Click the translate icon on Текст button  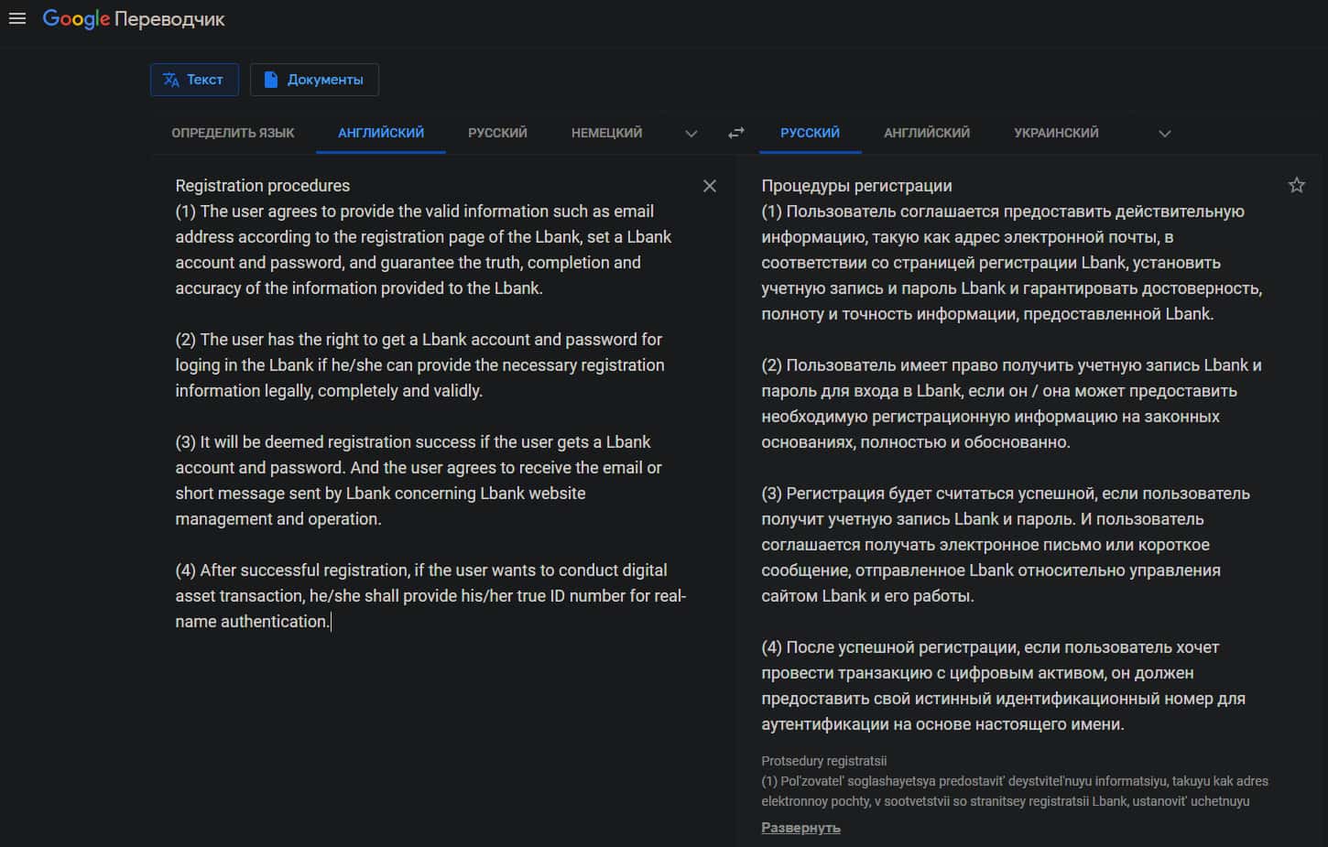point(171,80)
